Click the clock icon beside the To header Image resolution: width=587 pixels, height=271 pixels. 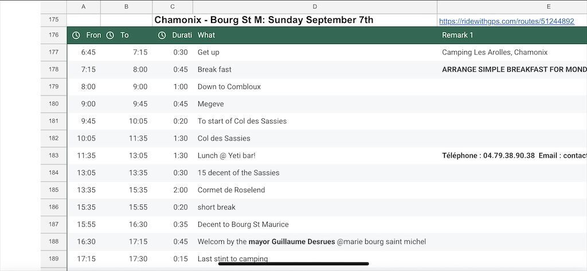click(111, 36)
